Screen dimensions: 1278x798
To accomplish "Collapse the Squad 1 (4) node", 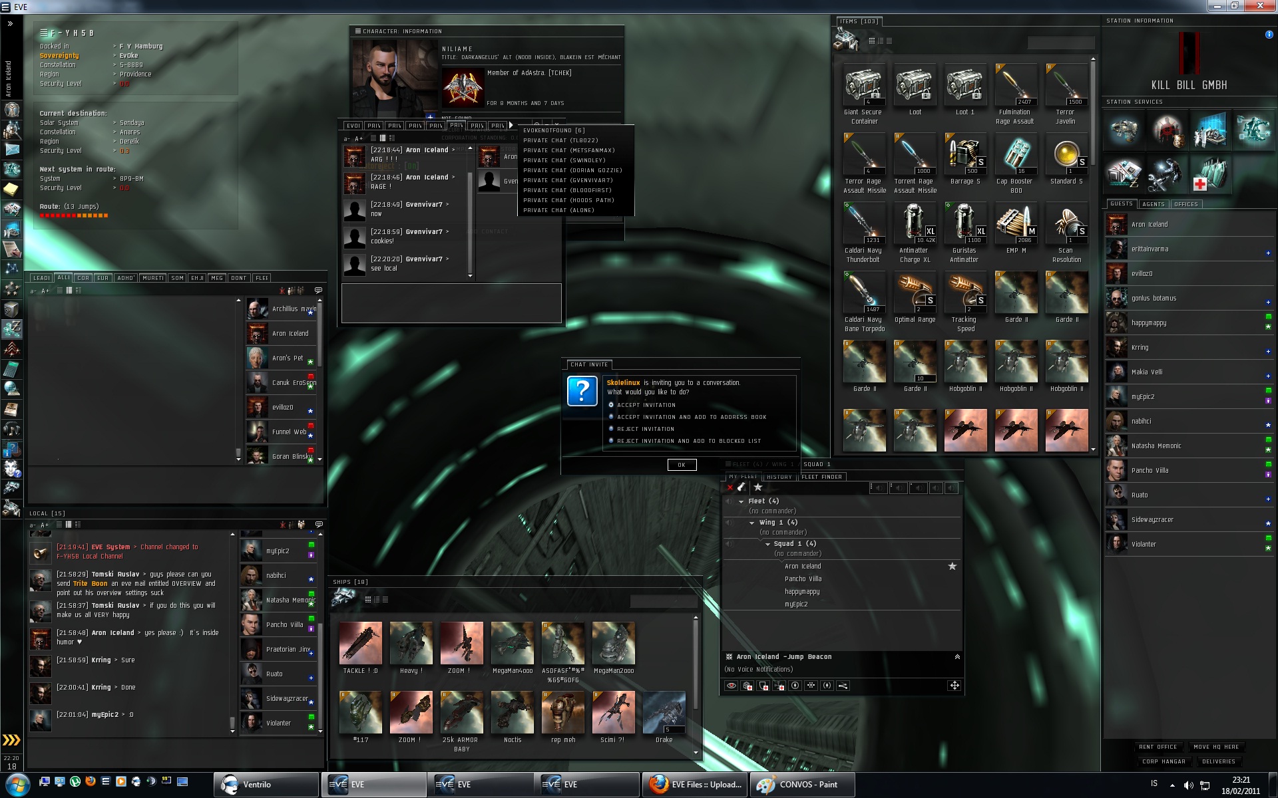I will click(x=767, y=544).
